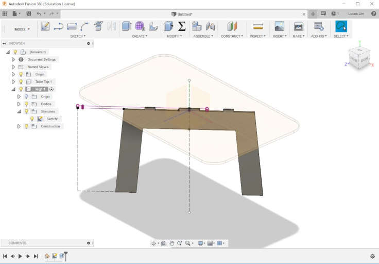Jump to the timeline end
The image size is (379, 264).
coord(36,256)
